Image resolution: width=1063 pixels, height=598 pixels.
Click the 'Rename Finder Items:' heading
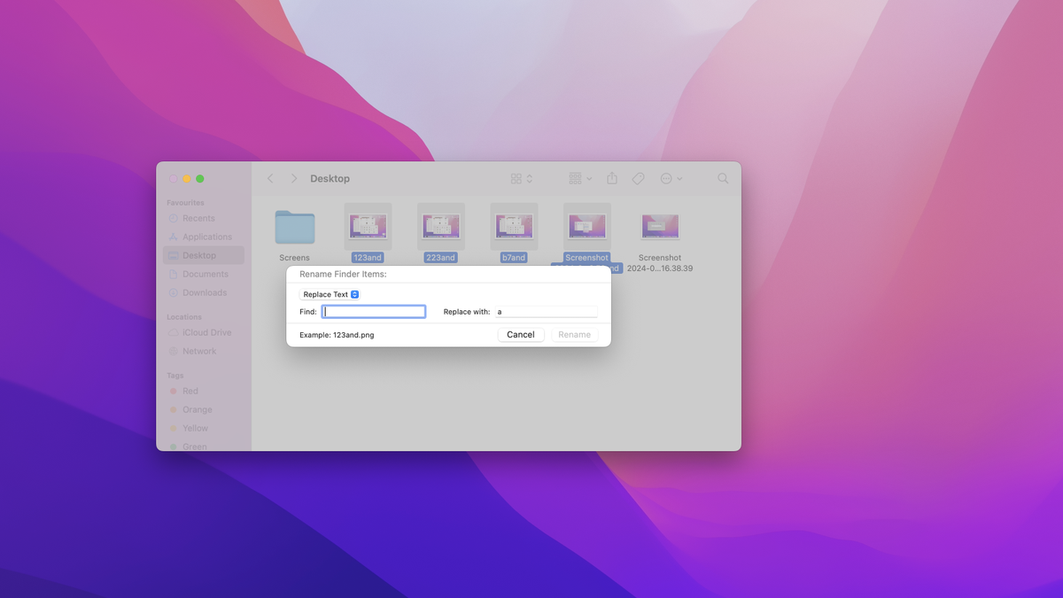coord(343,275)
